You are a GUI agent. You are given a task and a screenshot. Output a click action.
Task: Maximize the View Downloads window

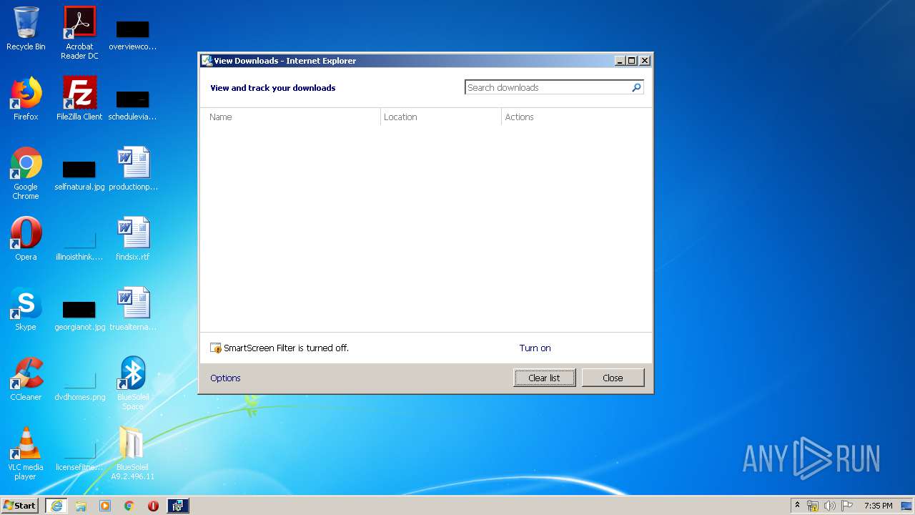(x=632, y=61)
